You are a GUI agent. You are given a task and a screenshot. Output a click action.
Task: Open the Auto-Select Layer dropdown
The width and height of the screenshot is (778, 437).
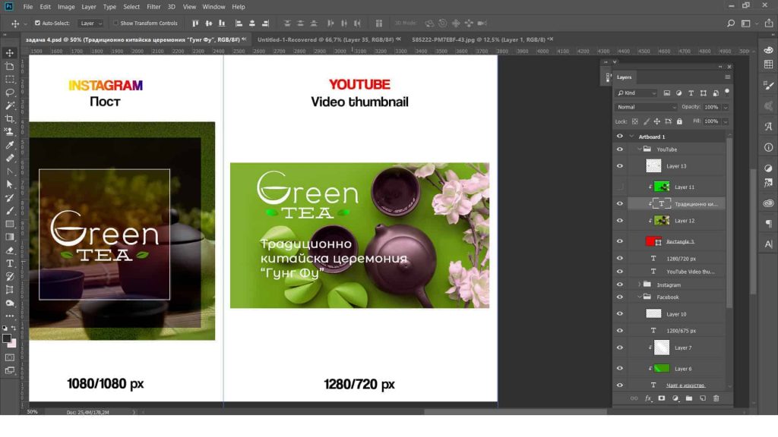tap(91, 24)
